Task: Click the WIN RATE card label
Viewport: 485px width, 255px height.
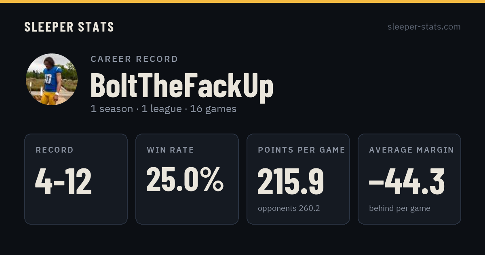Action: coord(171,150)
